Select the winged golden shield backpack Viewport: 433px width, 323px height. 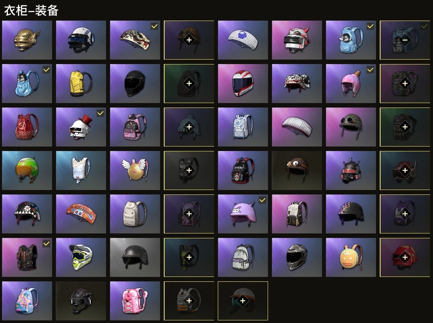pyautogui.click(x=135, y=170)
